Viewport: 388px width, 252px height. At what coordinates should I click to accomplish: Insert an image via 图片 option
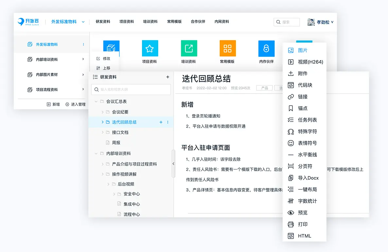coord(303,50)
